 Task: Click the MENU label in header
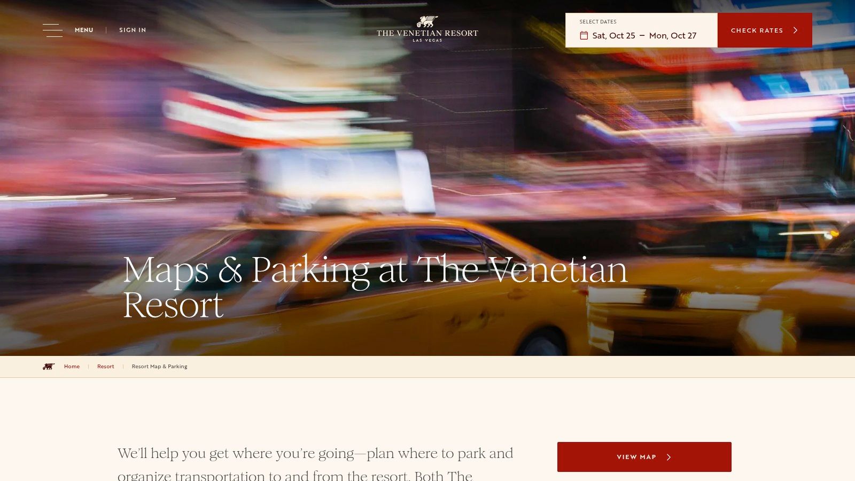(84, 30)
